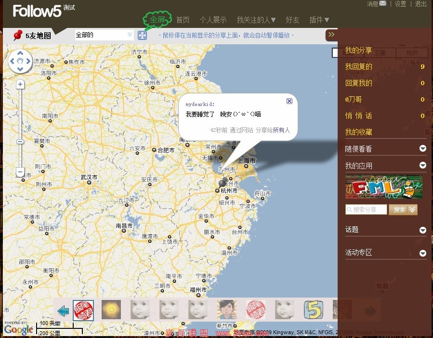The image size is (433, 338).
Task: Click the red pushpin 5友地图 icon
Action: pos(18,35)
